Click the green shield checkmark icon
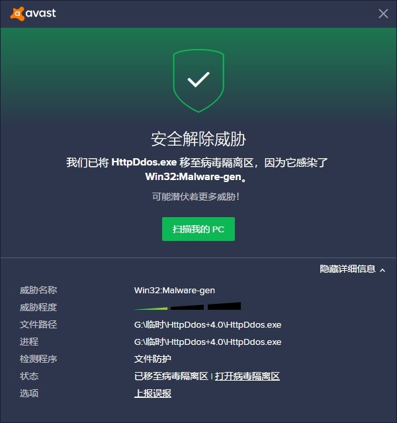This screenshot has height=423, width=397. click(x=198, y=81)
